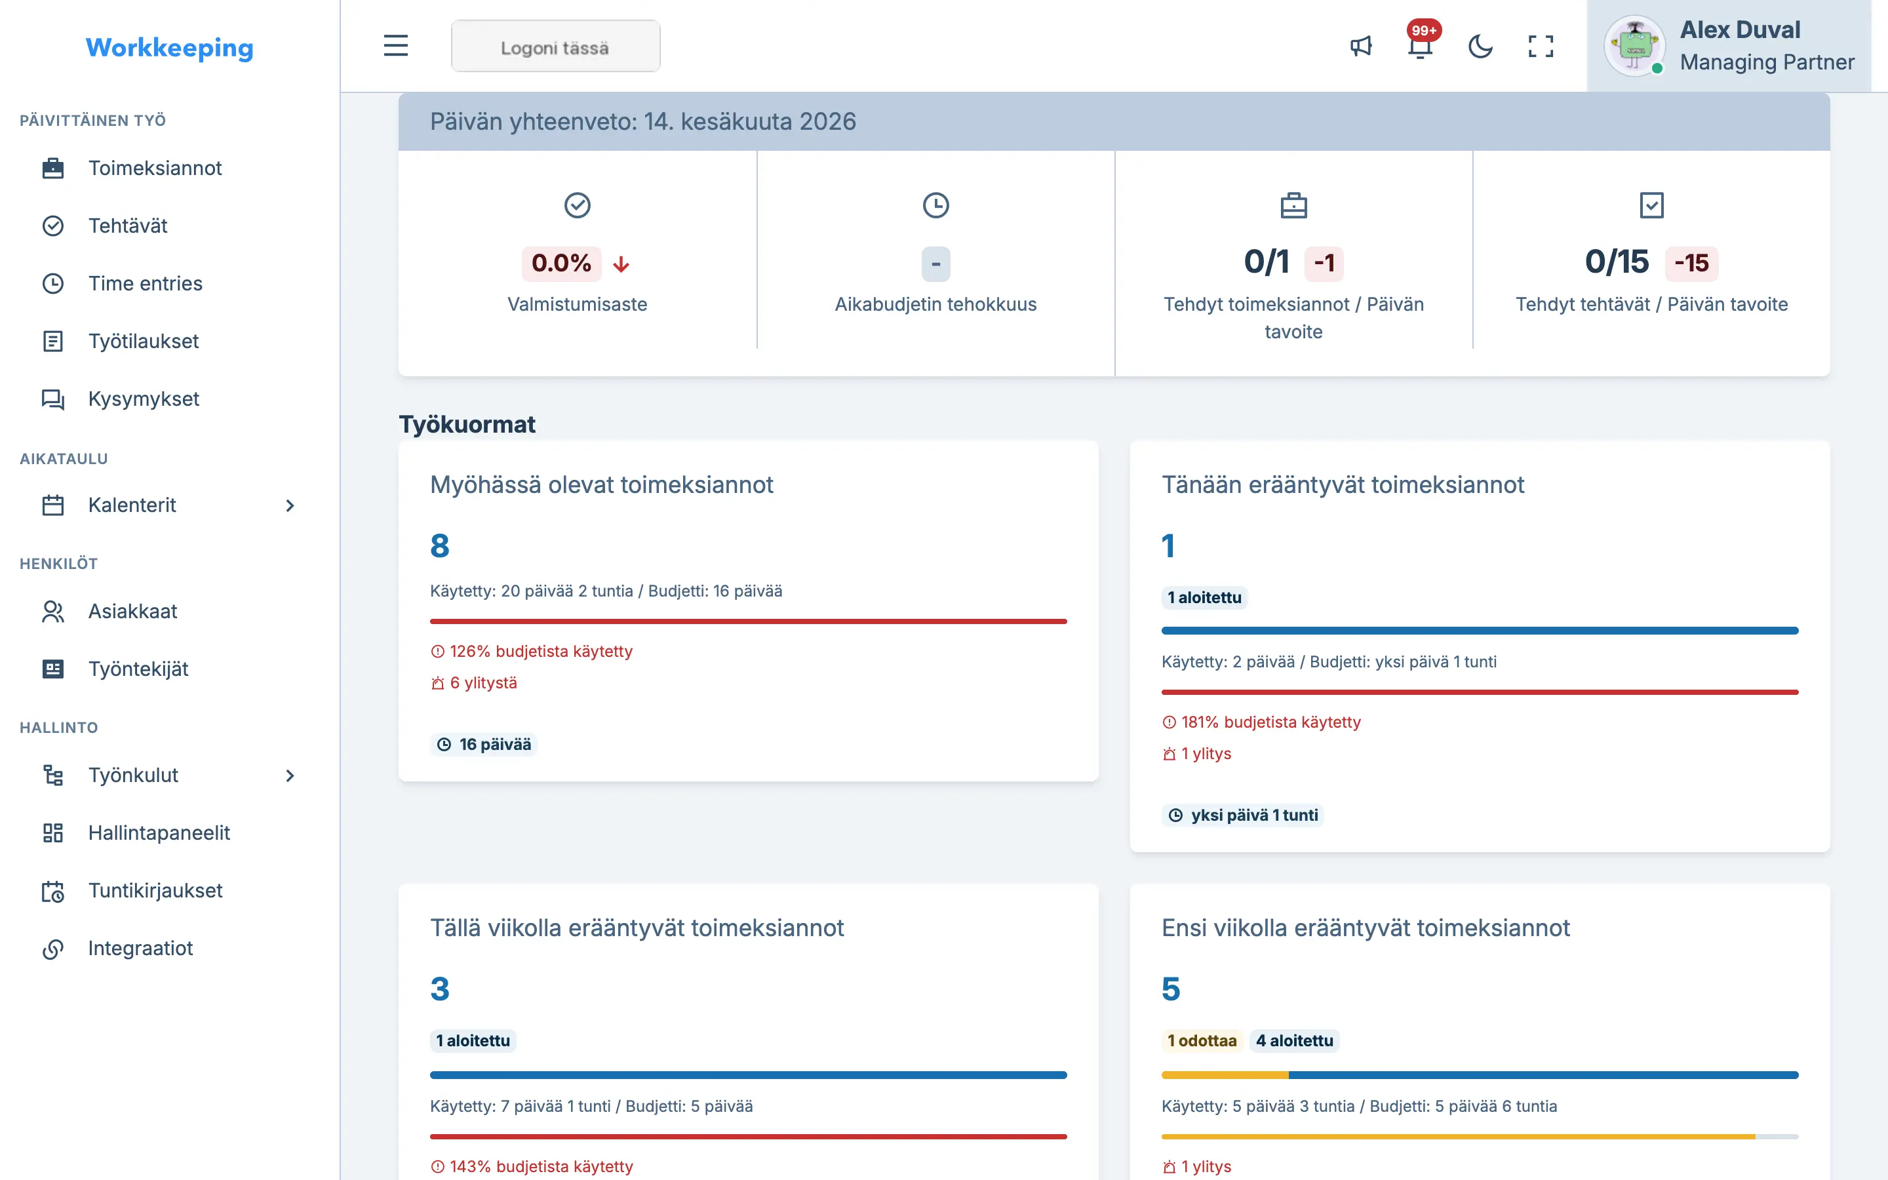
Task: Click the Kysymykset chat icon
Action: [x=53, y=399]
